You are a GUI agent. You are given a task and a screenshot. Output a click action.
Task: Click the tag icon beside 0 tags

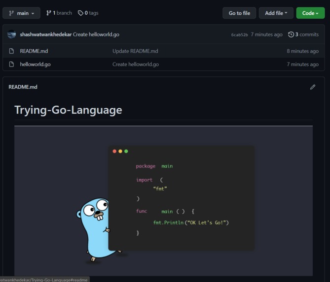pyautogui.click(x=80, y=13)
